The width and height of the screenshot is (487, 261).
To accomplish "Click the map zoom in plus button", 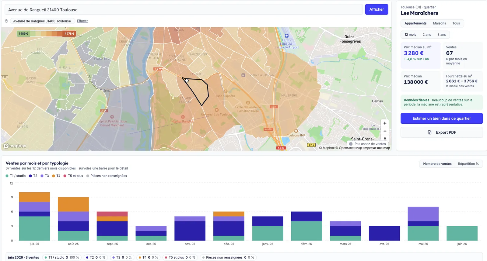I will tap(385, 123).
